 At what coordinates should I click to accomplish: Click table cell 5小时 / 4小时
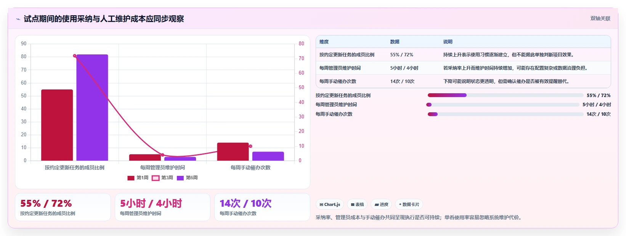pos(404,68)
